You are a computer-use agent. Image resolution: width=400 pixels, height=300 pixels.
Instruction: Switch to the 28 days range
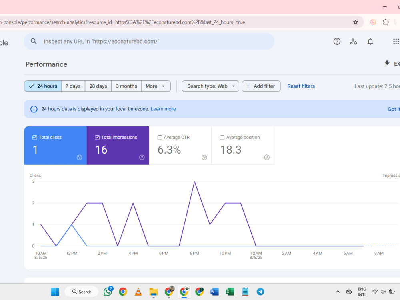click(x=98, y=86)
